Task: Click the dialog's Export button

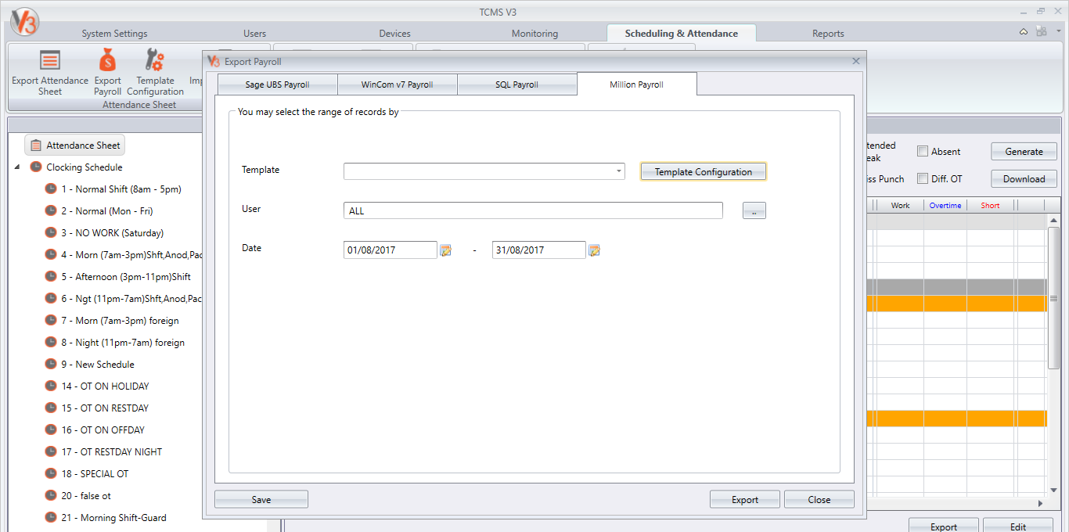Action: [x=745, y=500]
